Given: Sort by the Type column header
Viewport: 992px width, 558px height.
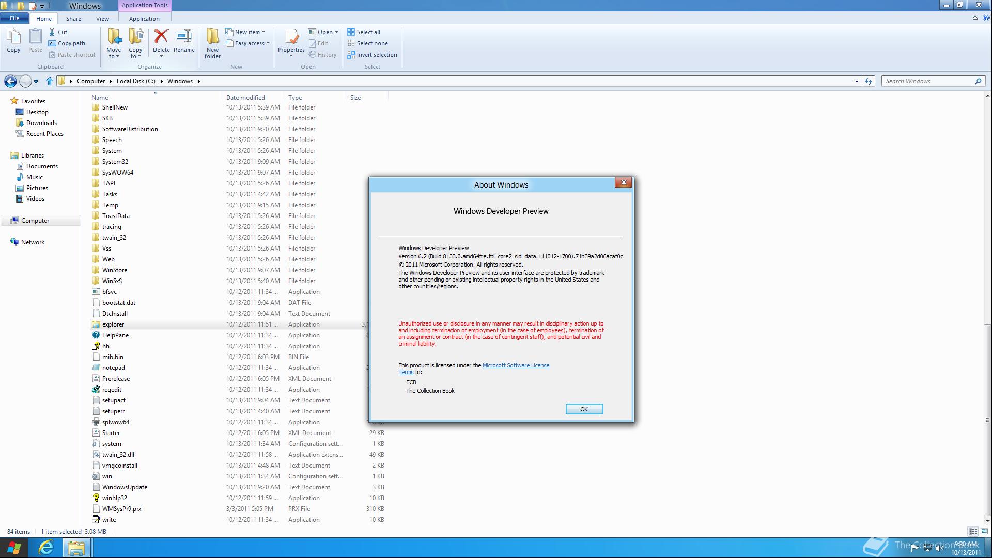Looking at the screenshot, I should point(316,97).
